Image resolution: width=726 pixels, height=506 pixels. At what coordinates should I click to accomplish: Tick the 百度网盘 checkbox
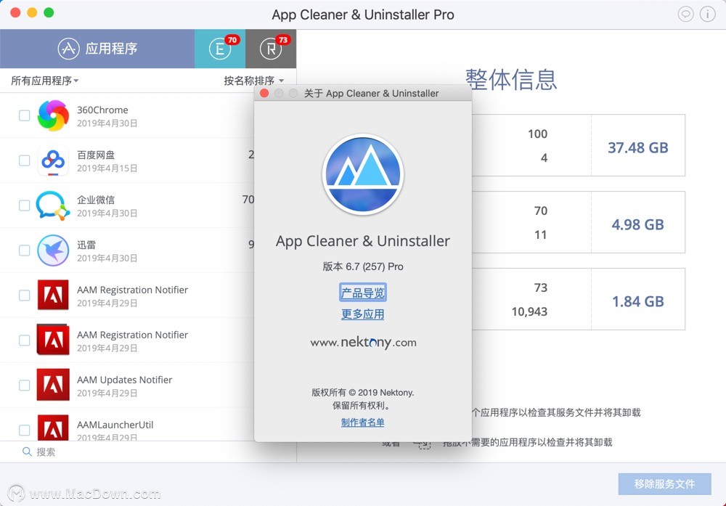[x=24, y=160]
